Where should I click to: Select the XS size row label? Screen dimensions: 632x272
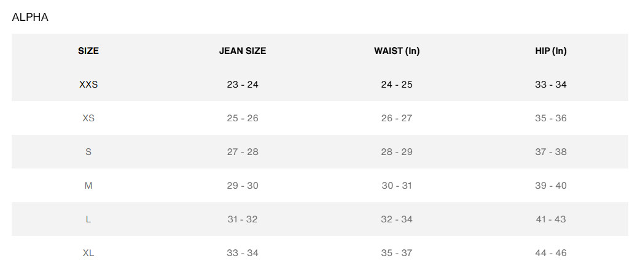tap(88, 118)
